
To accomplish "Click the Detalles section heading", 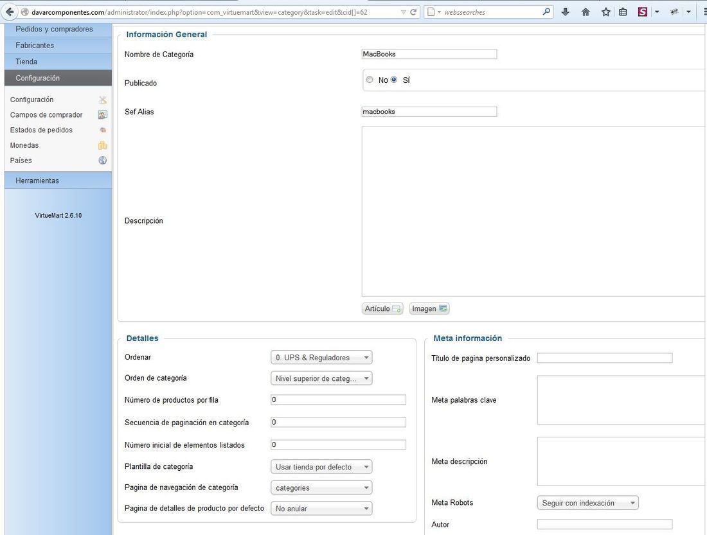I will pyautogui.click(x=143, y=338).
